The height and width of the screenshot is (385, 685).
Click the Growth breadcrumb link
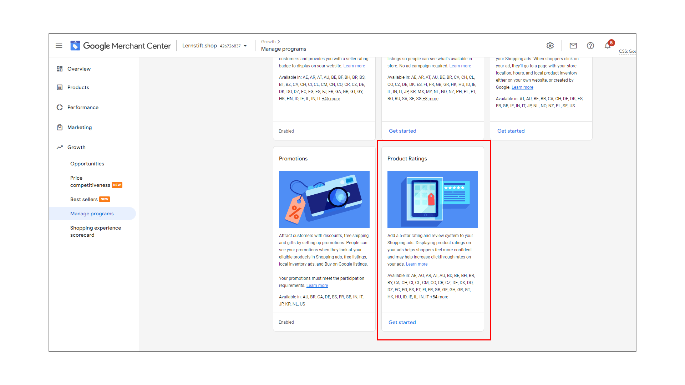pos(268,42)
